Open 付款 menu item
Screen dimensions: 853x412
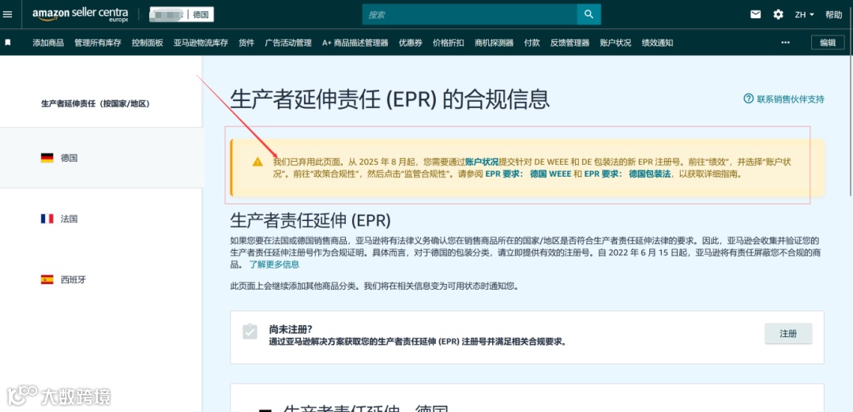click(532, 43)
